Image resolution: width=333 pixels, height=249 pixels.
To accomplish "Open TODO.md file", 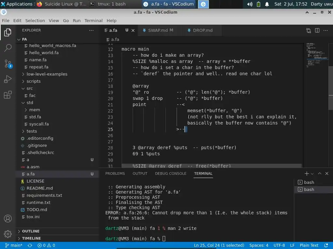I will tap(57, 210).
